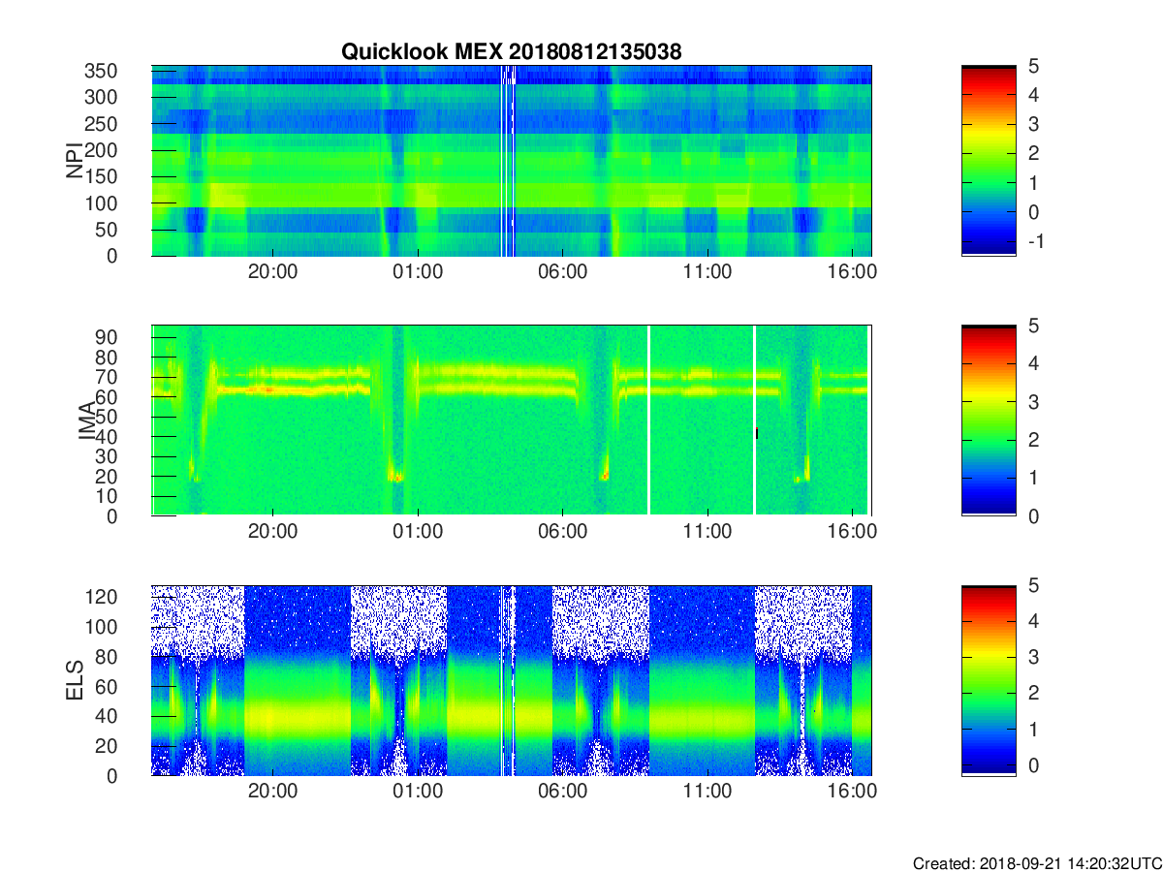Click the NPI plot's 06:00 time label
The height and width of the screenshot is (872, 1163).
pyautogui.click(x=563, y=272)
